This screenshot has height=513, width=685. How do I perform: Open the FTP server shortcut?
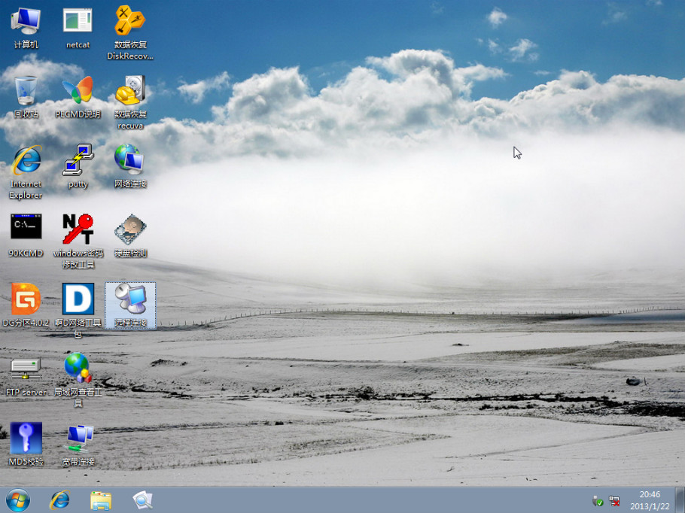click(x=26, y=369)
